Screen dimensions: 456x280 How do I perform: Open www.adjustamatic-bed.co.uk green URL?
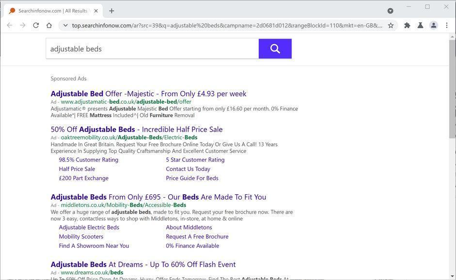pyautogui.click(x=126, y=102)
